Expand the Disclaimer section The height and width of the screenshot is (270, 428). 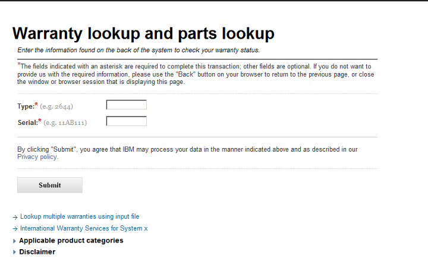pyautogui.click(x=37, y=252)
